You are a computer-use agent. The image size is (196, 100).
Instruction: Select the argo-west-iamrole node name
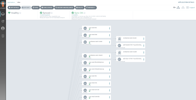[x=94, y=97]
